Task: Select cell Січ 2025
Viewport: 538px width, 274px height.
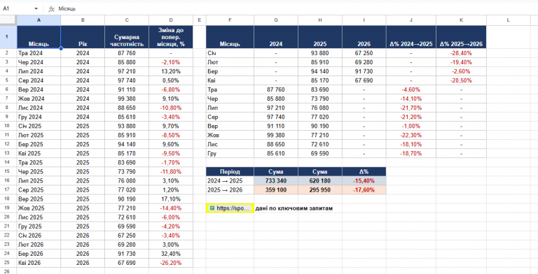Action: 39,126
